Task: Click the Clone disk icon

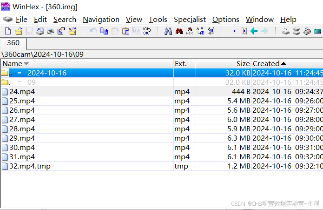Action: (x=297, y=31)
